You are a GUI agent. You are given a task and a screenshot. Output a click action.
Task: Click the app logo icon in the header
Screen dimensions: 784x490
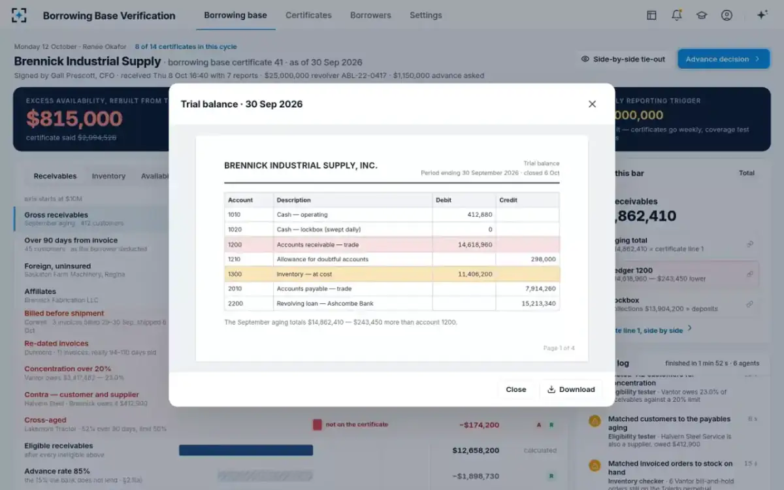20,15
